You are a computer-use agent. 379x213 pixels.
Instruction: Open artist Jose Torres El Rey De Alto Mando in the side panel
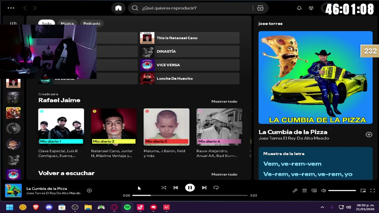click(x=294, y=138)
